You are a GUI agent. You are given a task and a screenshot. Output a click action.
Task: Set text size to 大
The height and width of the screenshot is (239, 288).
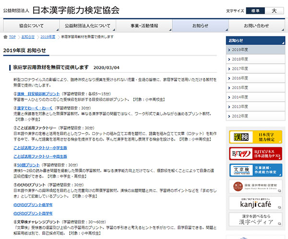tap(274, 11)
